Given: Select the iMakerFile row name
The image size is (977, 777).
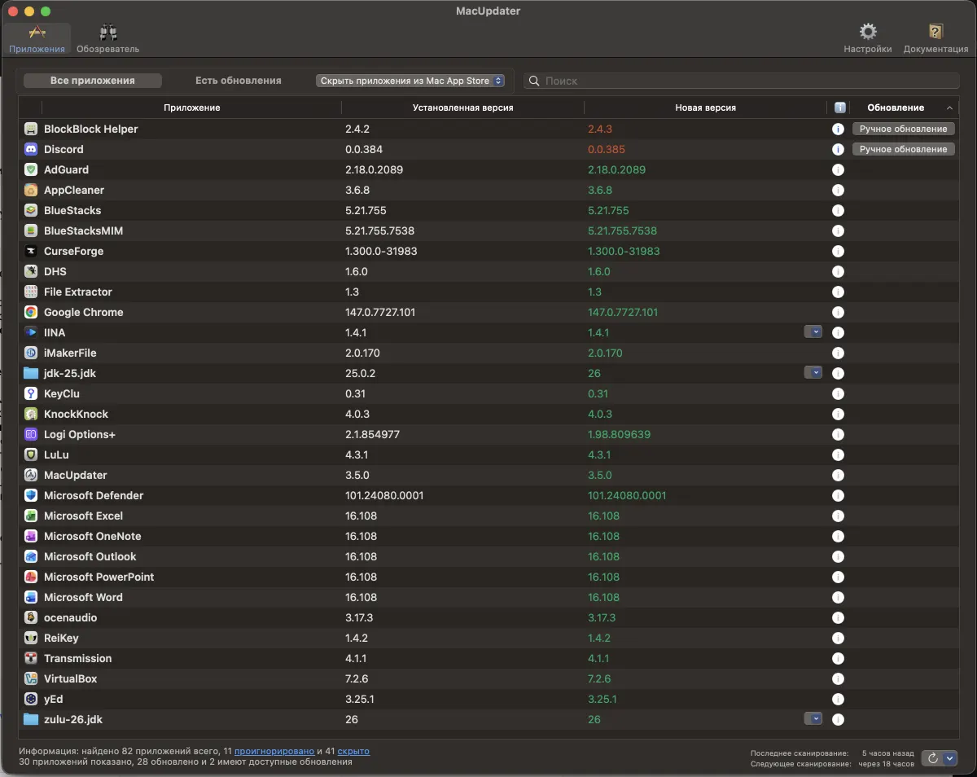Looking at the screenshot, I should [70, 353].
